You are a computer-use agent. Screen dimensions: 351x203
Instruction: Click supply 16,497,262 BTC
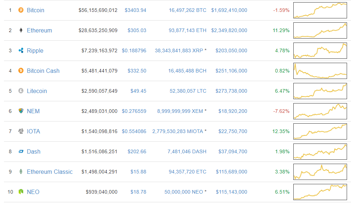coord(188,10)
